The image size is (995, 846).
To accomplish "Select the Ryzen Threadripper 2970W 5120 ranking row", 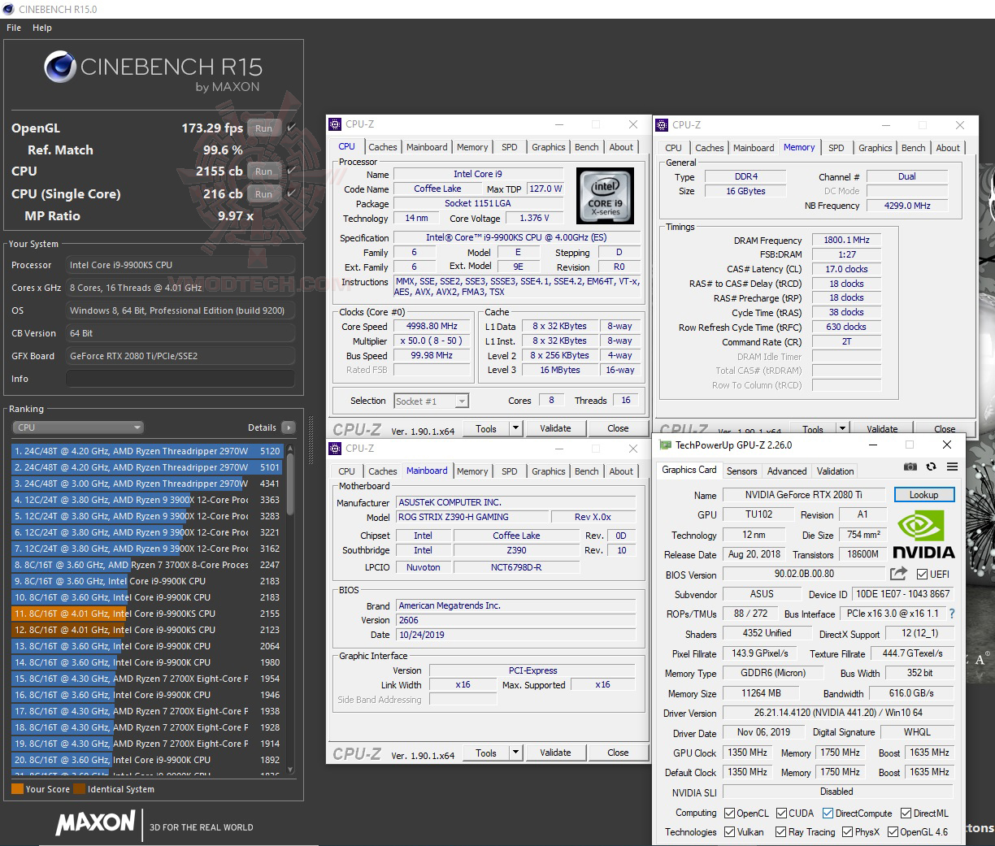I will click(147, 451).
